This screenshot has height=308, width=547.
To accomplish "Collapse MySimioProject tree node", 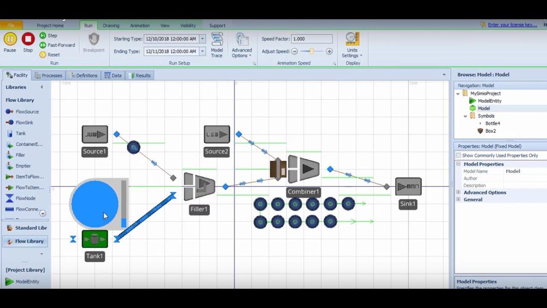I will [x=458, y=93].
